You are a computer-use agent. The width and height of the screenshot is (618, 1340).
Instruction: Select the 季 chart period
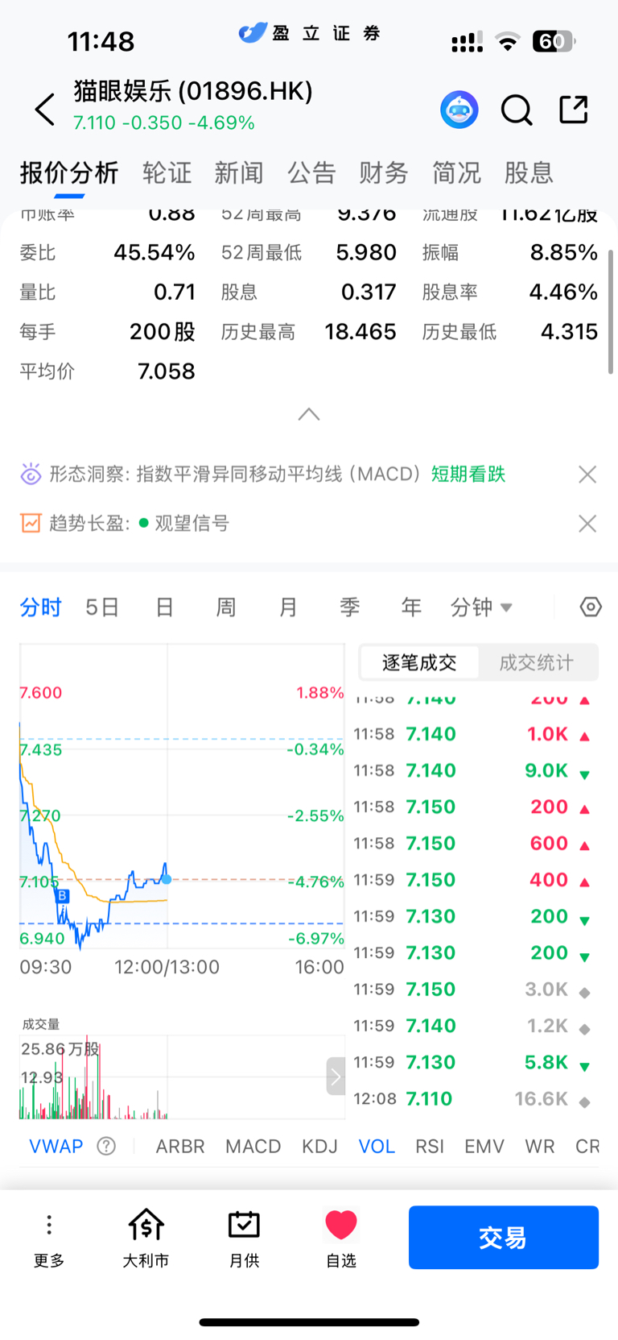[349, 607]
